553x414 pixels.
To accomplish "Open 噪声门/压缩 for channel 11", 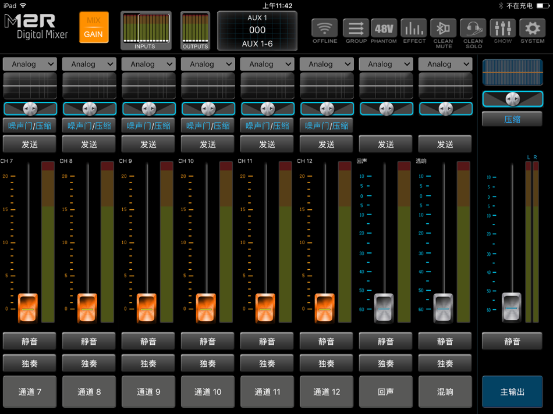I will pos(267,126).
